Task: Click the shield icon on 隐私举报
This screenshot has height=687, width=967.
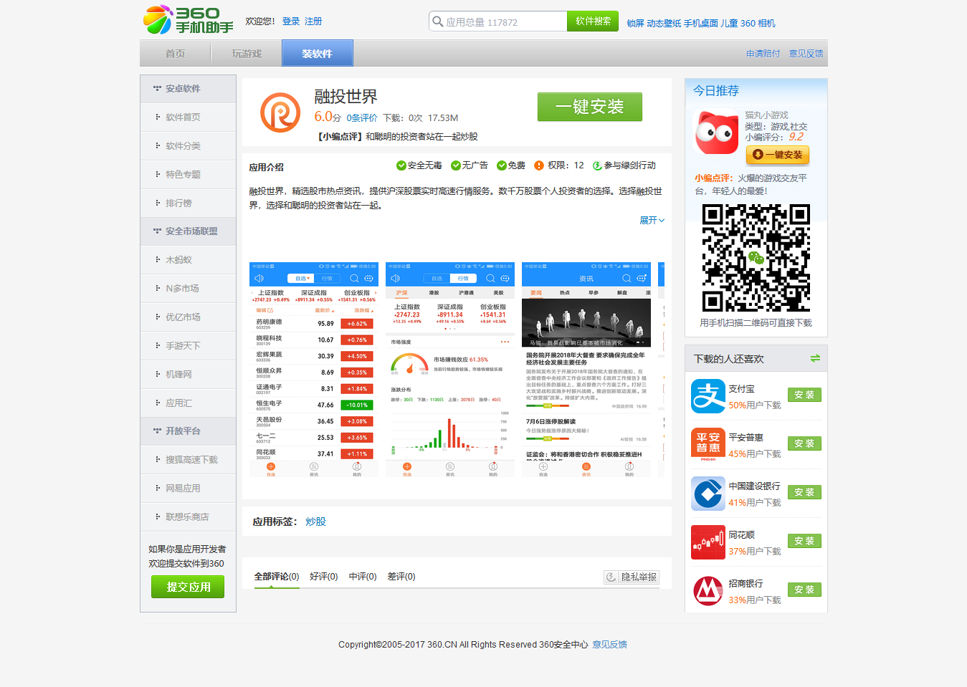Action: (x=611, y=577)
